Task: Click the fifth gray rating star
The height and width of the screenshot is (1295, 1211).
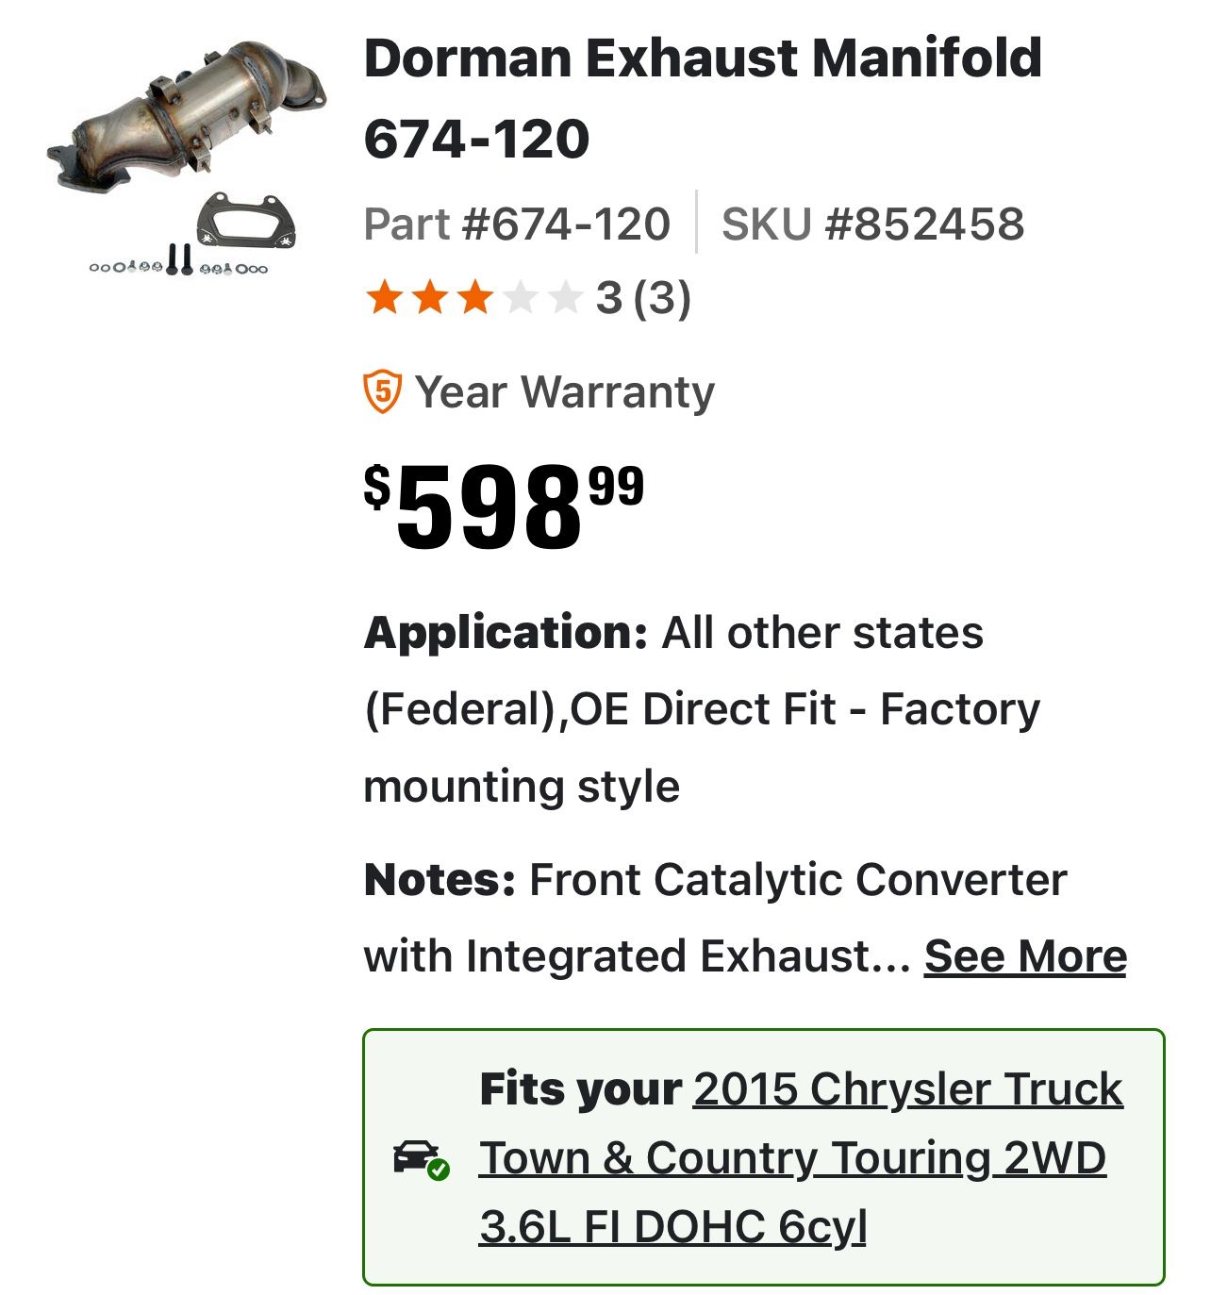Action: pyautogui.click(x=565, y=298)
